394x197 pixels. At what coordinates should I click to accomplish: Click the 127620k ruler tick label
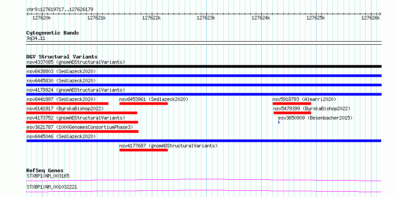coord(42,18)
